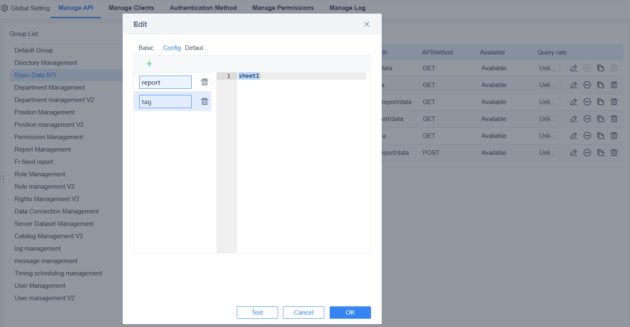Choose the Timing scheduling management group
The image size is (630, 327).
click(58, 273)
